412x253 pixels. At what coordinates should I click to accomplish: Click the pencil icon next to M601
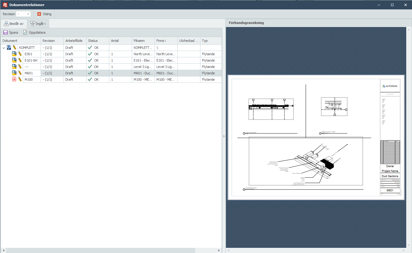(x=20, y=73)
